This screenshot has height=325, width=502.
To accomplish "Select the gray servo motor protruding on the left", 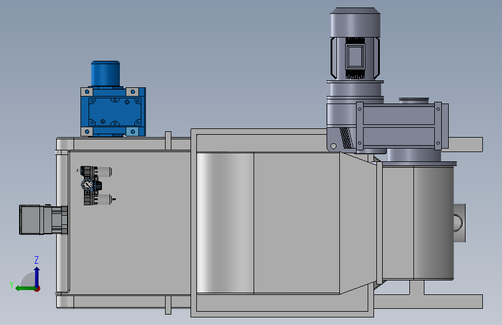I will click(x=43, y=220).
